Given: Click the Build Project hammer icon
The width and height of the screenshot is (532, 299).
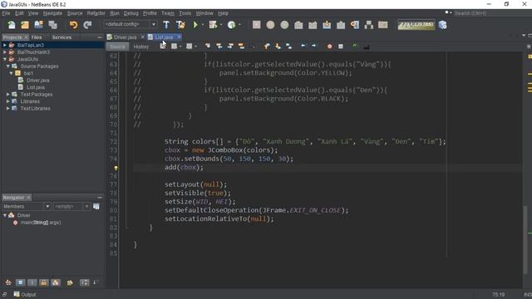Looking at the screenshot, I should (166, 25).
